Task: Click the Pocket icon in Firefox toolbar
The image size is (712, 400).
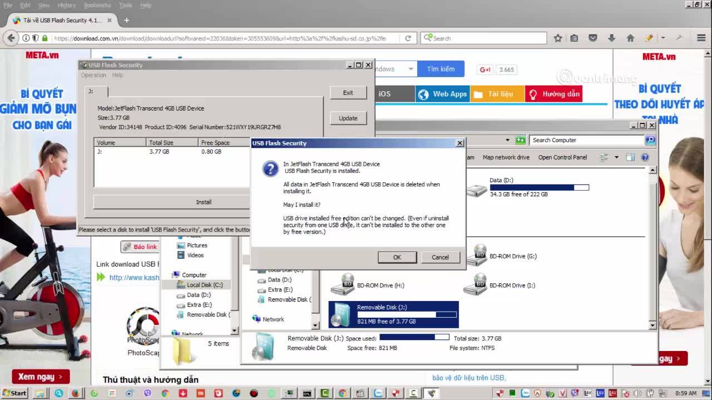Action: 593,38
